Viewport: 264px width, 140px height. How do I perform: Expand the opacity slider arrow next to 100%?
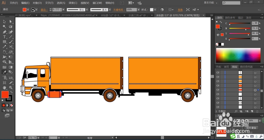pos(139,10)
